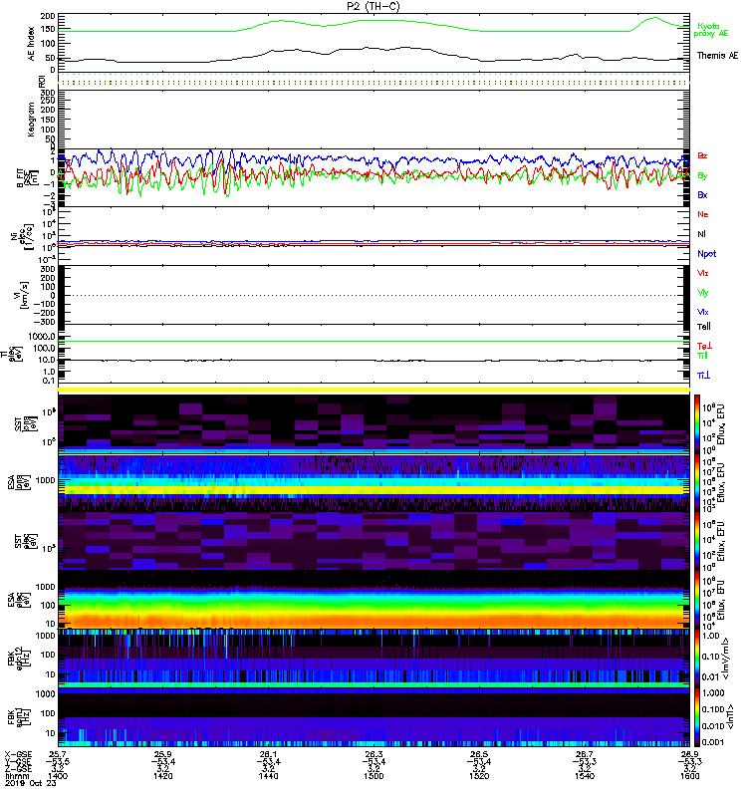Screen dimensions: 747x797
Task: Click the yellow horizontal bar above the SST panel
Action: pyautogui.click(x=373, y=390)
